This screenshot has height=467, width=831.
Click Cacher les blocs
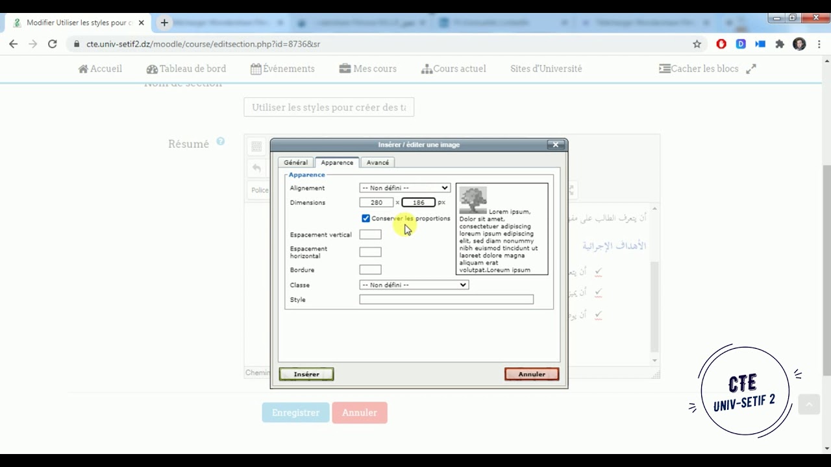[x=699, y=69]
